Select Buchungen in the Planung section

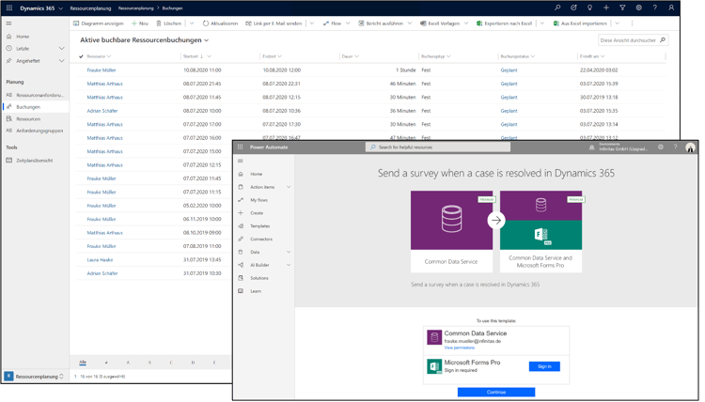pyautogui.click(x=28, y=107)
